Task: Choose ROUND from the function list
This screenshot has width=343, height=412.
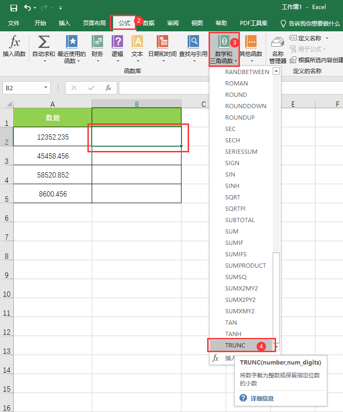Action: pos(241,94)
